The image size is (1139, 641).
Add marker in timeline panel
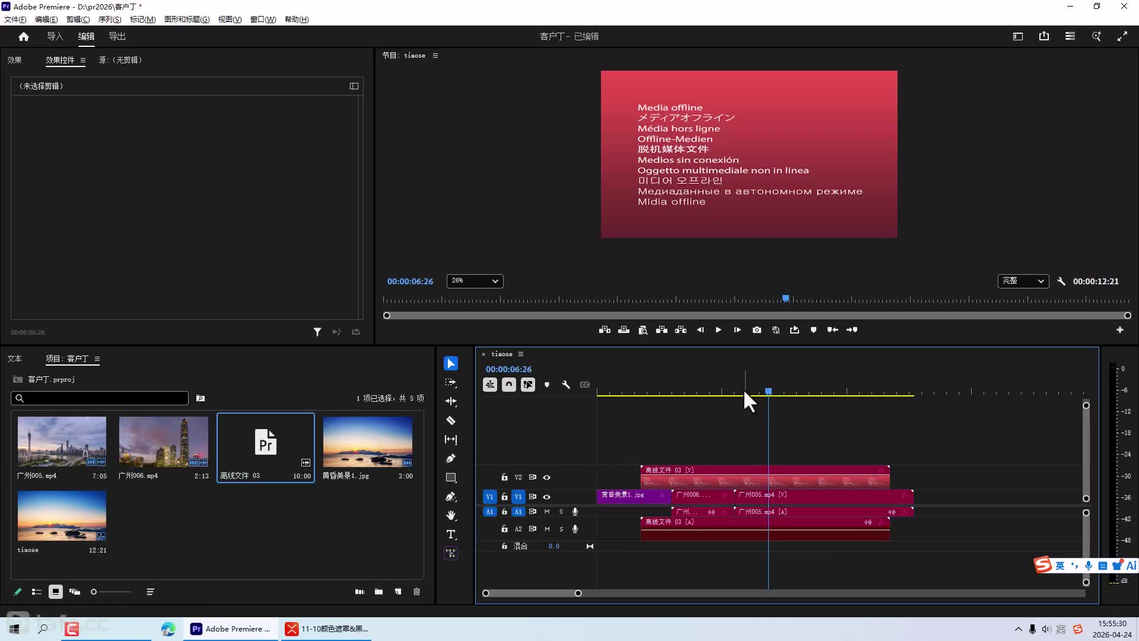click(x=547, y=385)
